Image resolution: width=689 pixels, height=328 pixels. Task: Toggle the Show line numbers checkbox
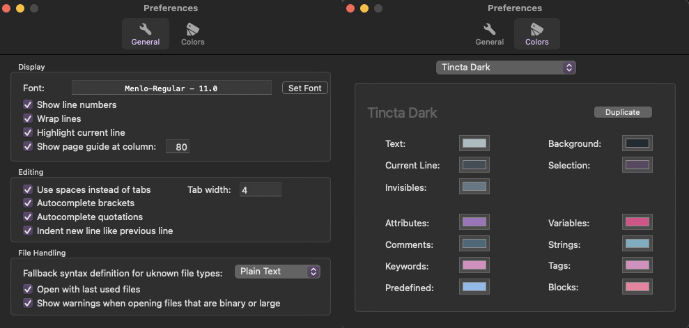pyautogui.click(x=28, y=104)
